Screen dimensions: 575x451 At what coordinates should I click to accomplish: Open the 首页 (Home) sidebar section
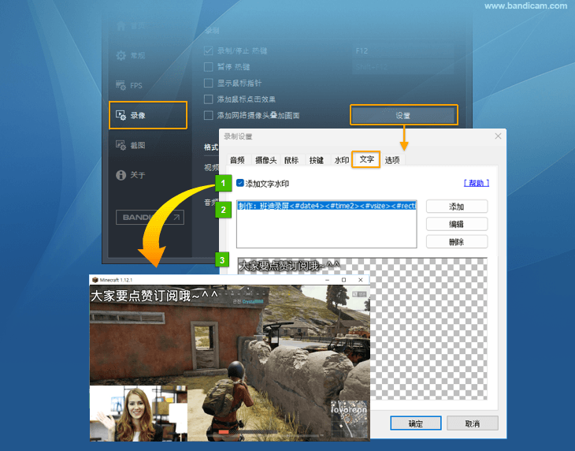point(131,26)
